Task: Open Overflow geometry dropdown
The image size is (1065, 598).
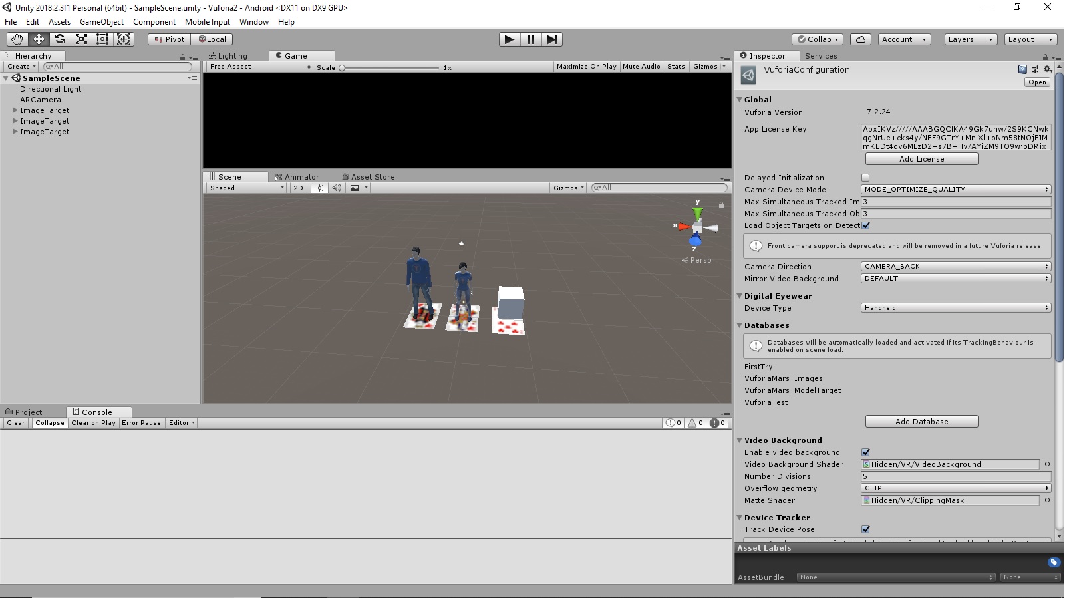Action: (956, 488)
